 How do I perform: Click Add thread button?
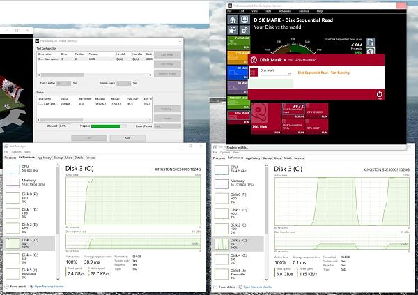click(x=167, y=54)
